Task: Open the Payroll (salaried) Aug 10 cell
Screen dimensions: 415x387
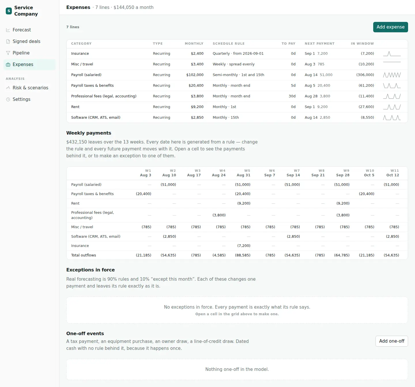Action: (168, 185)
